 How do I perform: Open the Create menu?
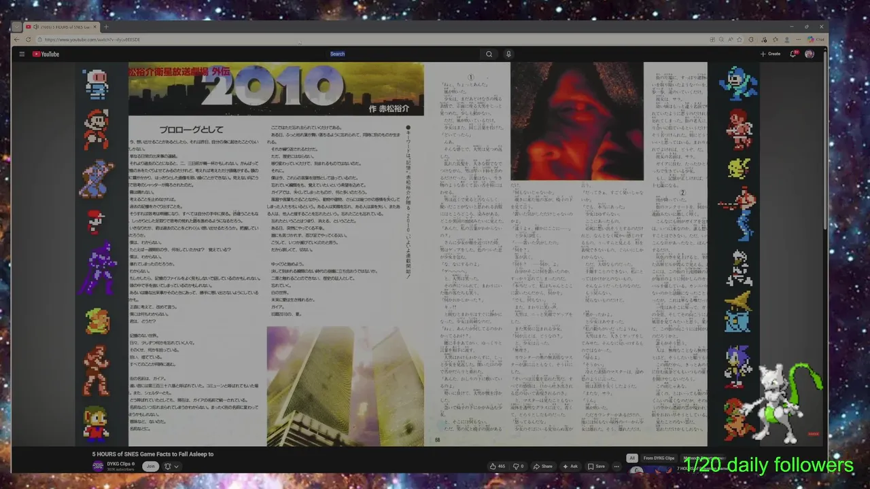(770, 54)
